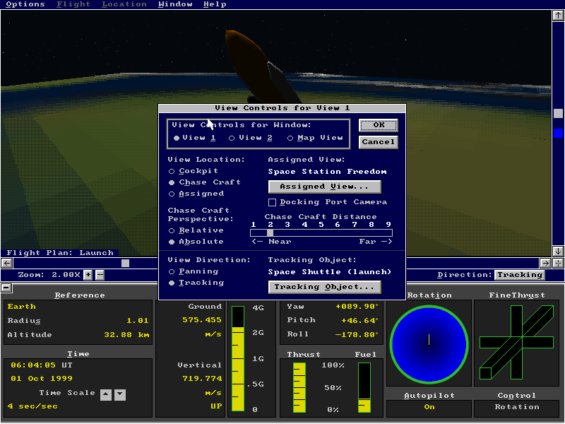Click the Rotation attitude ball indicator
Screen dimensions: 565x424
tap(429, 344)
